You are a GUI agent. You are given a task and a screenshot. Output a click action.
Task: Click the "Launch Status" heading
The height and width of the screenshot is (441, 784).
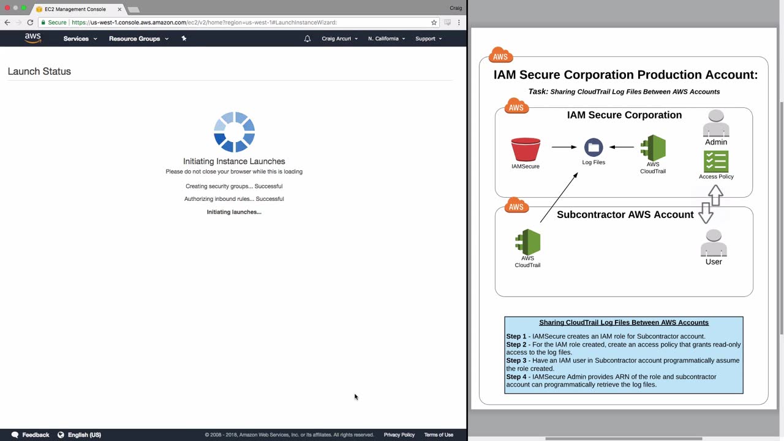coord(39,71)
